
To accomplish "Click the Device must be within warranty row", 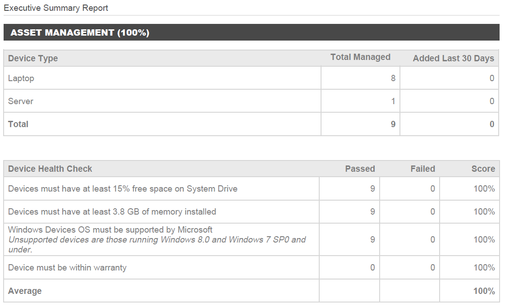I will pos(67,267).
